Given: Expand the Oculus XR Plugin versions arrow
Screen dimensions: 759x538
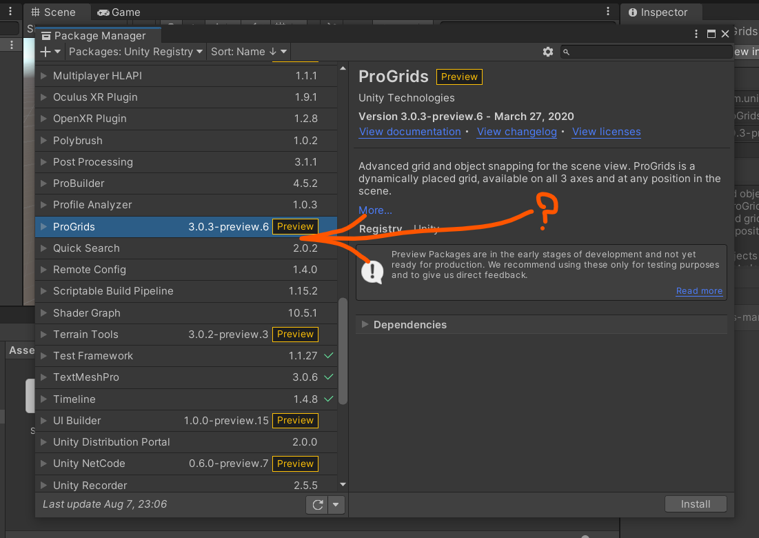Looking at the screenshot, I should click(x=43, y=97).
